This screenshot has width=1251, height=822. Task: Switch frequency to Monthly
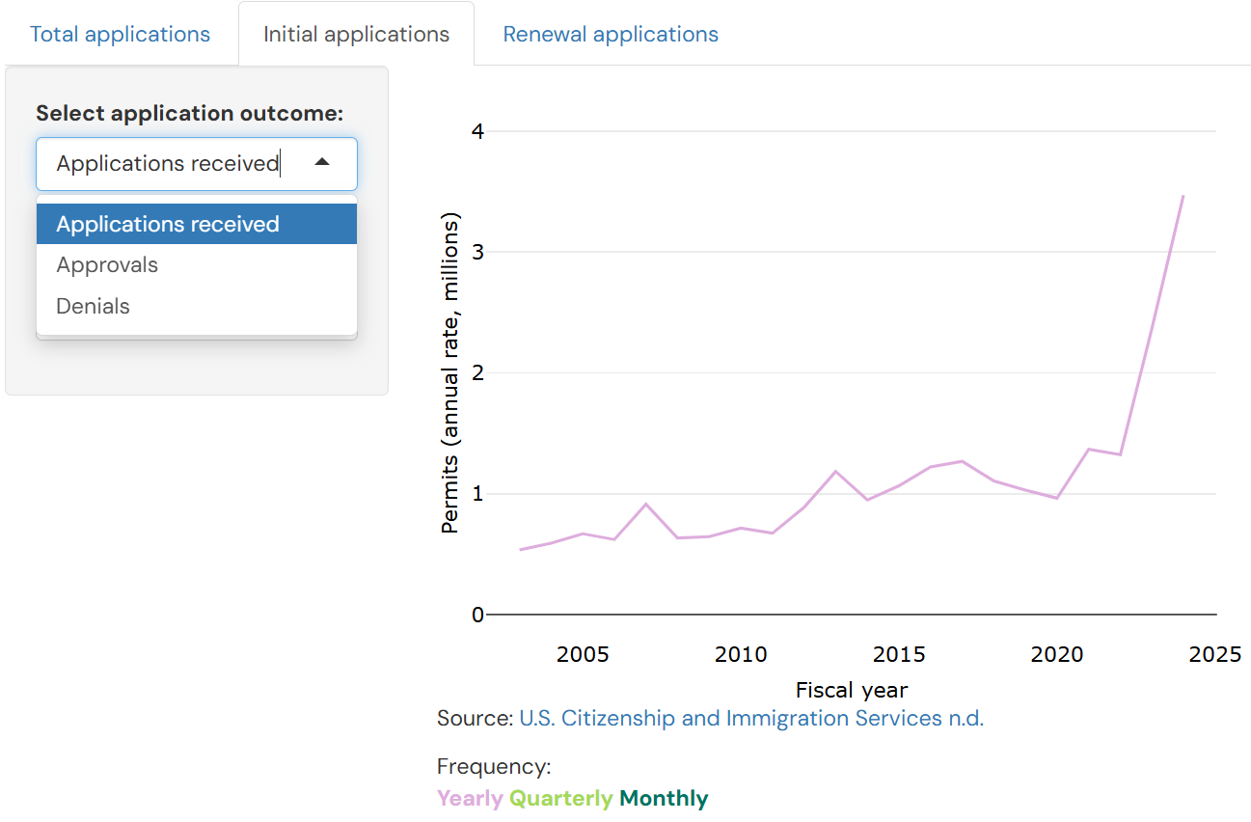coord(664,799)
